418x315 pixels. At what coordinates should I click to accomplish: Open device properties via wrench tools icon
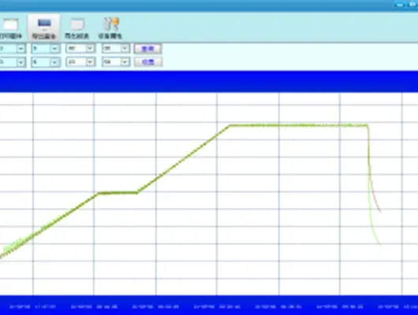[111, 24]
